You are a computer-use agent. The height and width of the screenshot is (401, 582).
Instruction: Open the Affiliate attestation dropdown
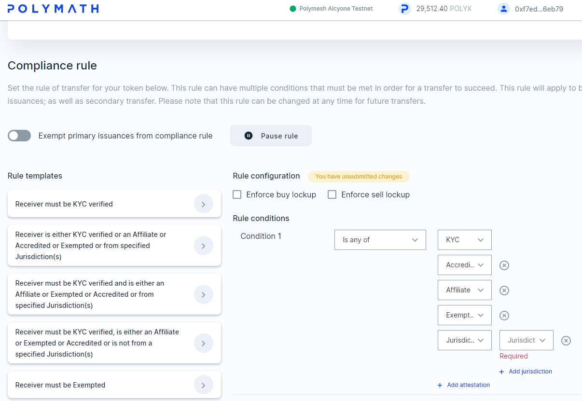click(465, 290)
